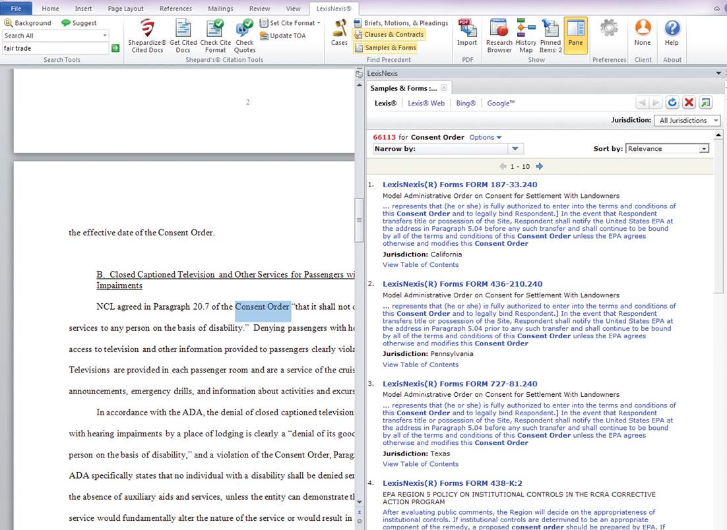Click results pane scrollbar up arrow
This screenshot has width=727, height=530.
click(718, 135)
